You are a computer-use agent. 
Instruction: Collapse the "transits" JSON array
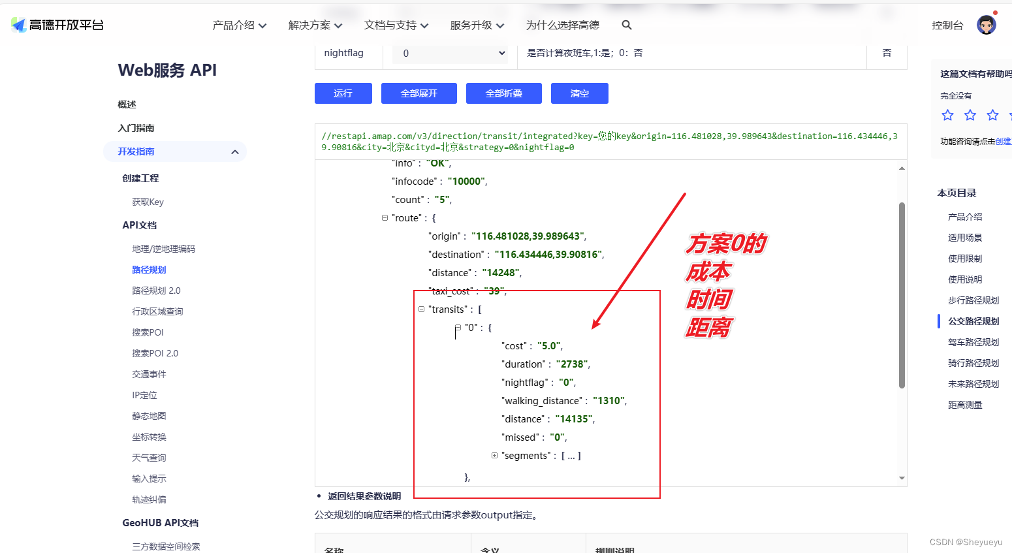pyautogui.click(x=421, y=309)
